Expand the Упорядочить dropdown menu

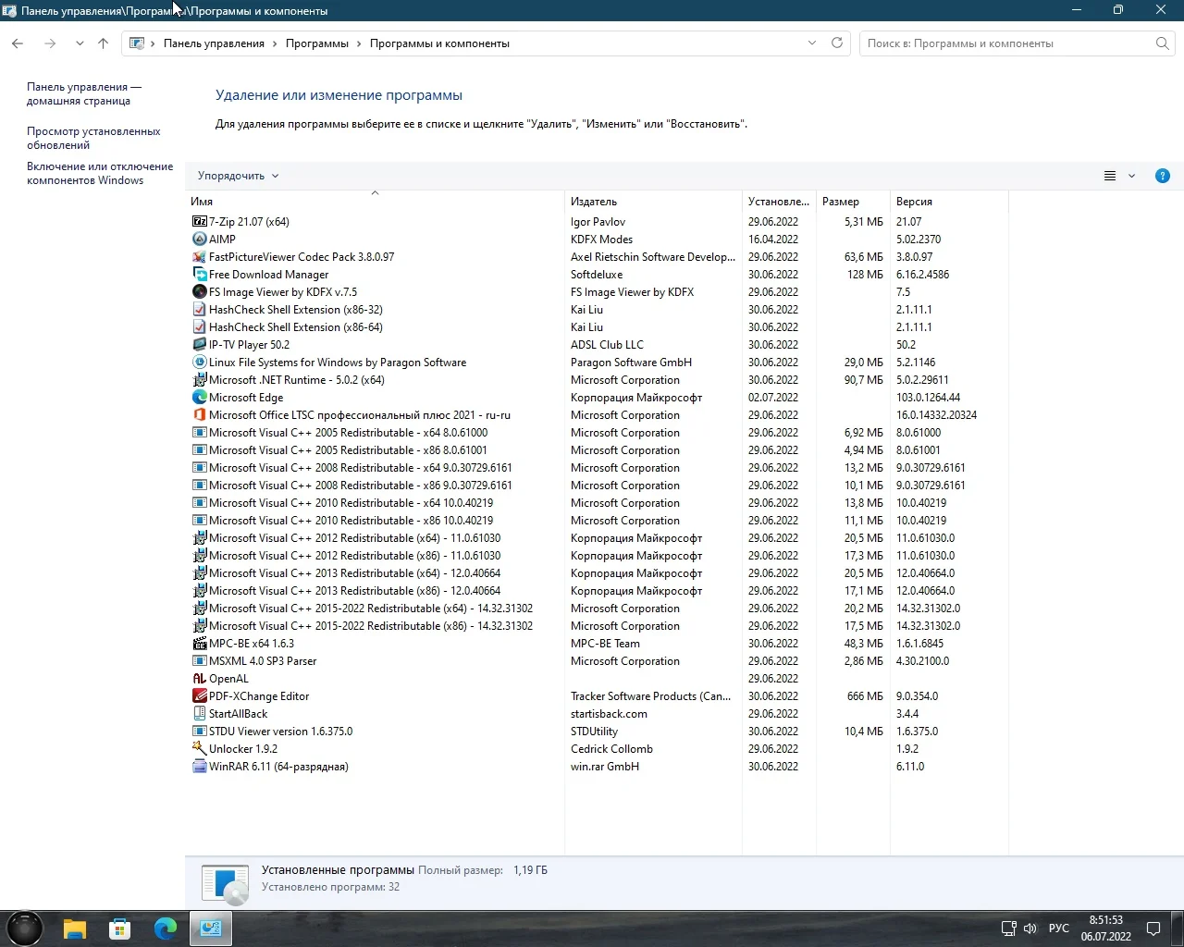tap(238, 176)
